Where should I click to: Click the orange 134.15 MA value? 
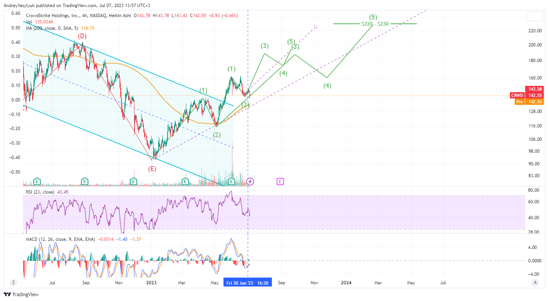point(88,28)
